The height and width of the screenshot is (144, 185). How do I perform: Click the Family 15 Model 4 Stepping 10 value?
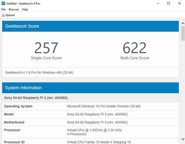click(x=99, y=142)
